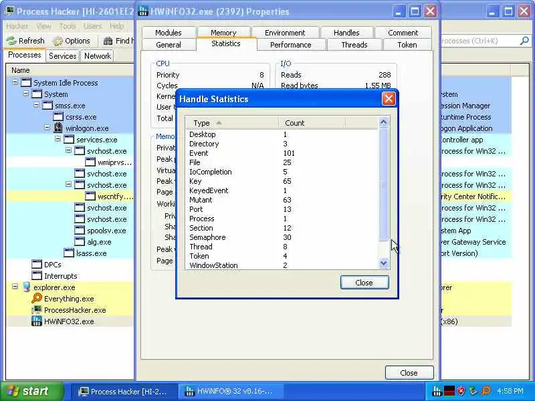The height and width of the screenshot is (401, 535).
Task: Collapse the winlogon.exe tree node
Action: tap(47, 128)
